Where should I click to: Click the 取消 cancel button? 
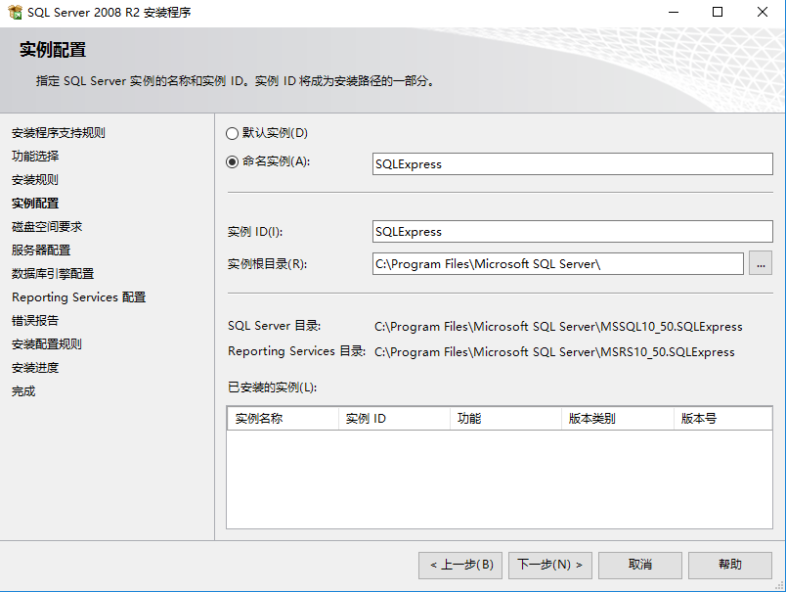(x=640, y=566)
